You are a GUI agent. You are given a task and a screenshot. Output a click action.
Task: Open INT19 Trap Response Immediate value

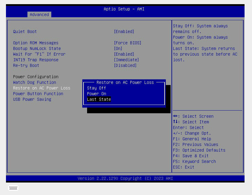click(x=126, y=60)
